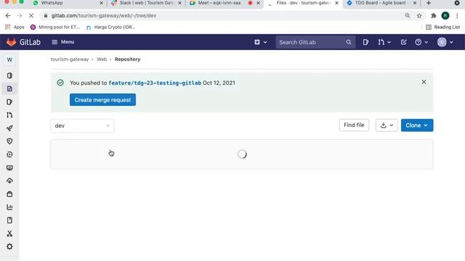Bookmark this page with star icon

tap(419, 16)
